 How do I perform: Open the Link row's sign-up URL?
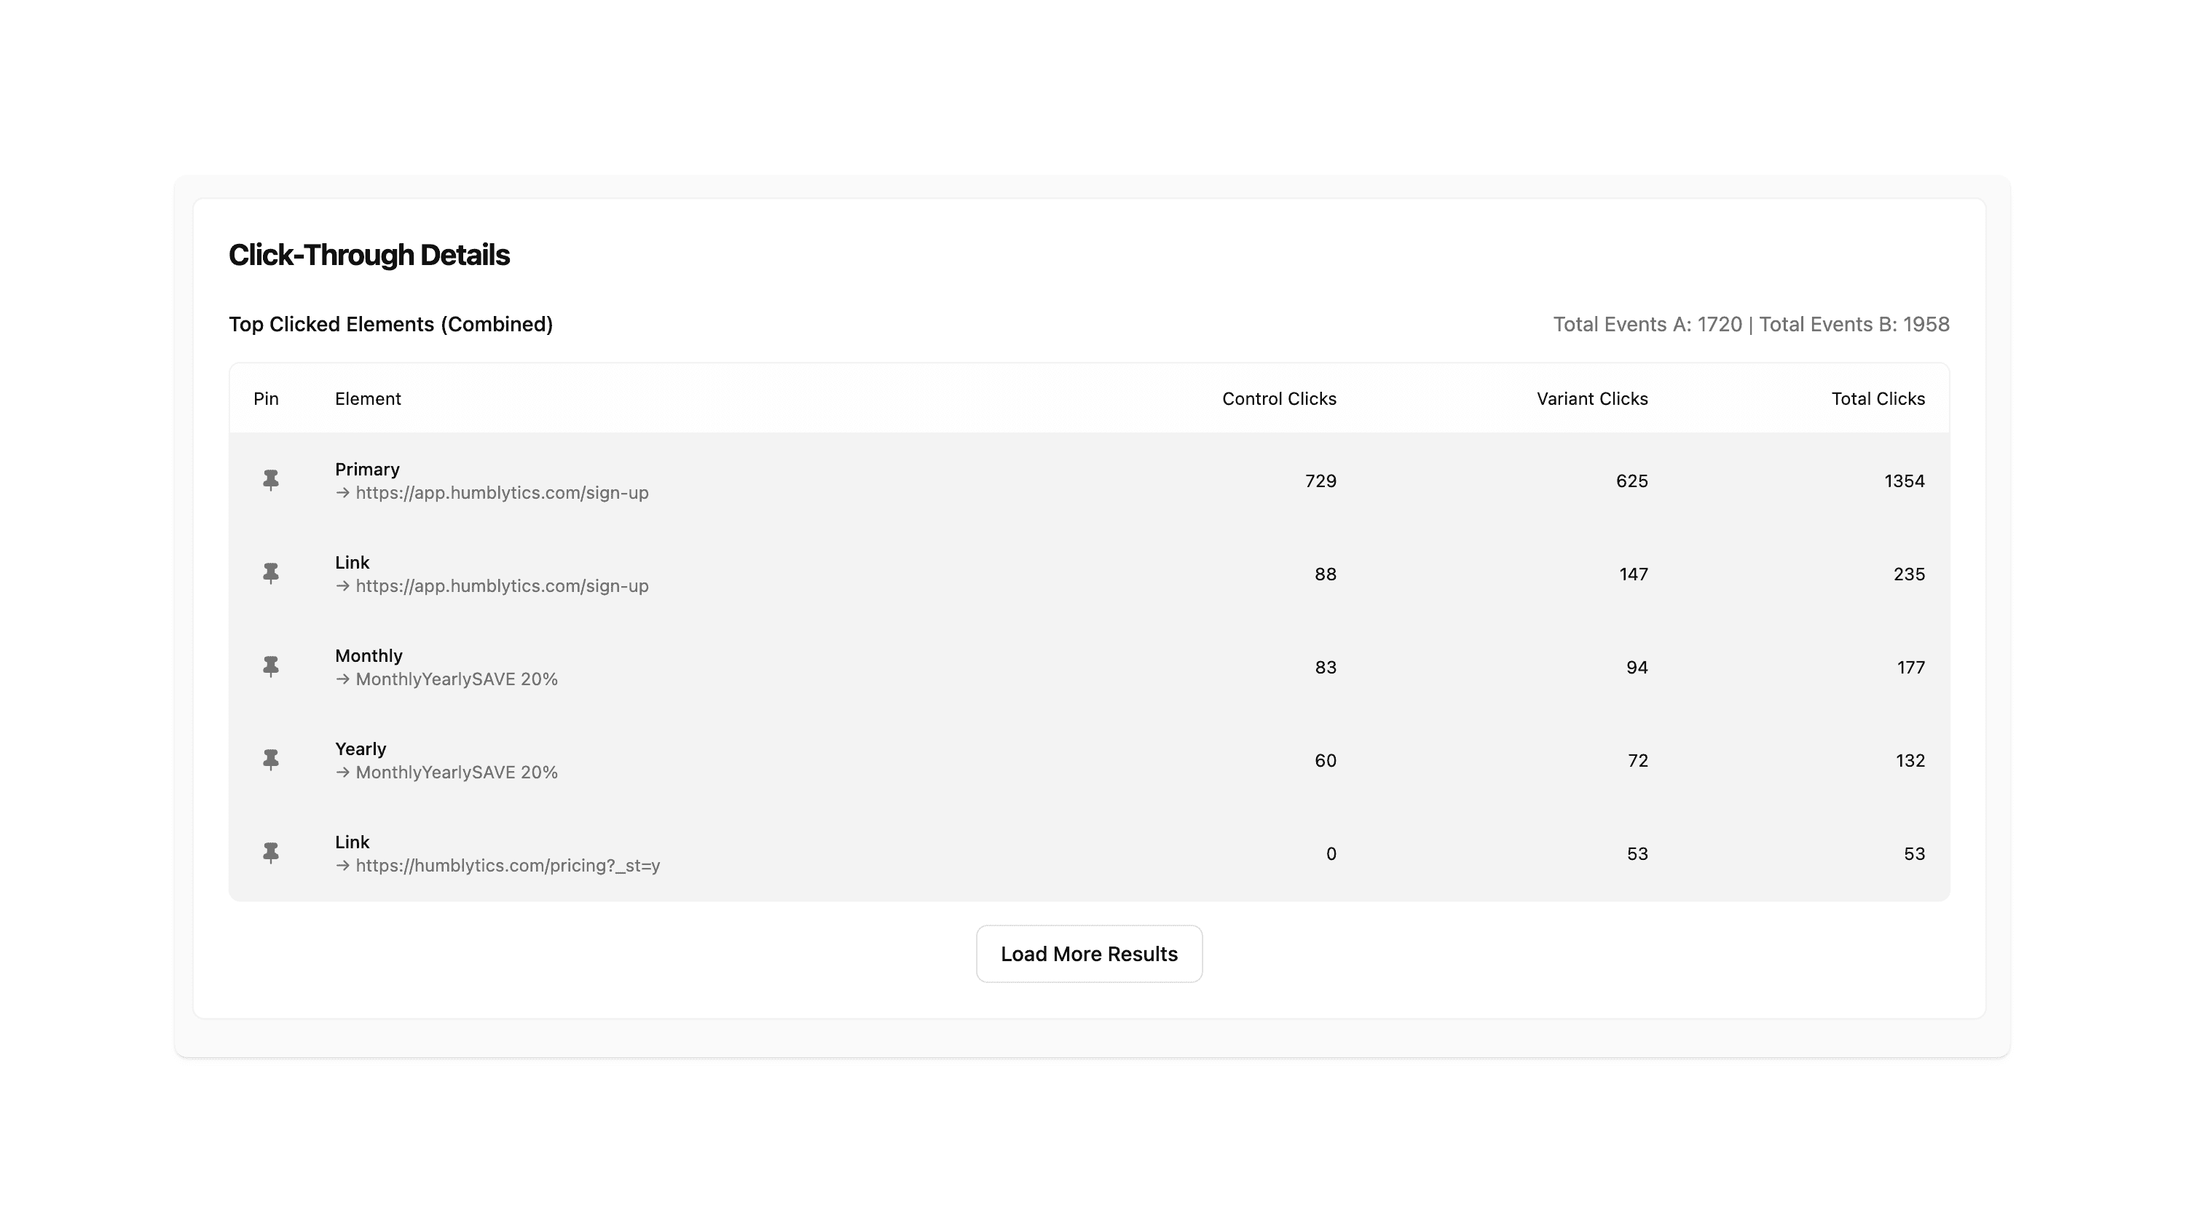[501, 586]
